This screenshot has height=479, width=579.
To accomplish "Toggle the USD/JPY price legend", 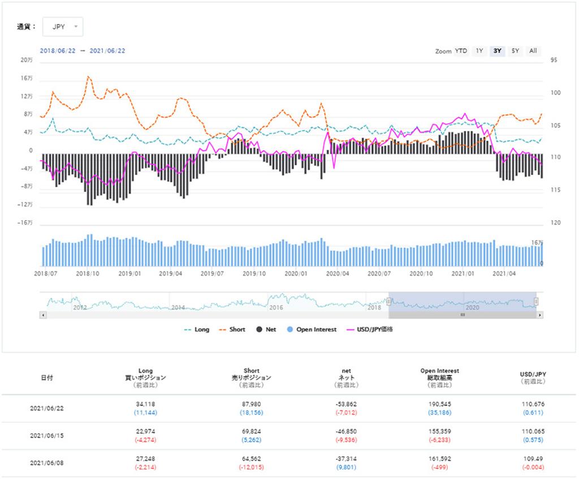I will 370,329.
